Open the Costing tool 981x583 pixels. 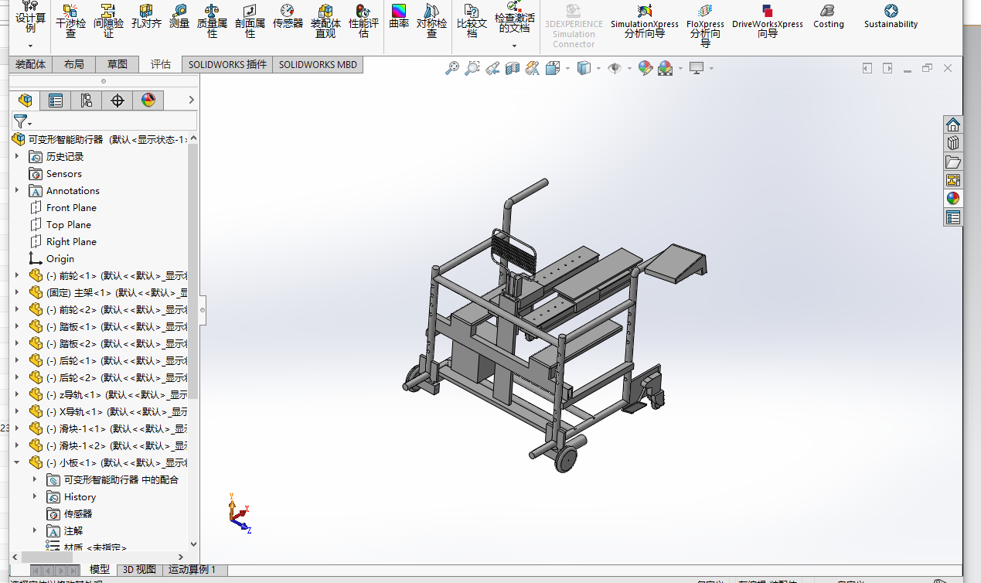828,17
